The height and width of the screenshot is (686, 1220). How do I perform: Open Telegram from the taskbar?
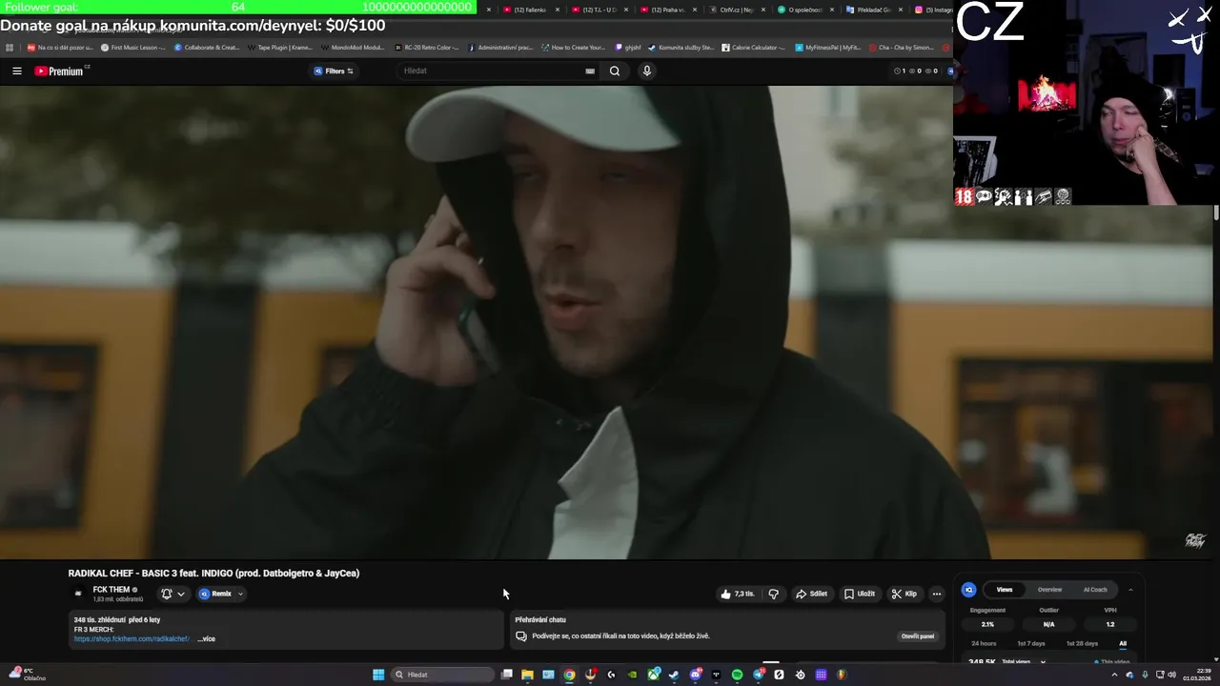click(x=759, y=675)
